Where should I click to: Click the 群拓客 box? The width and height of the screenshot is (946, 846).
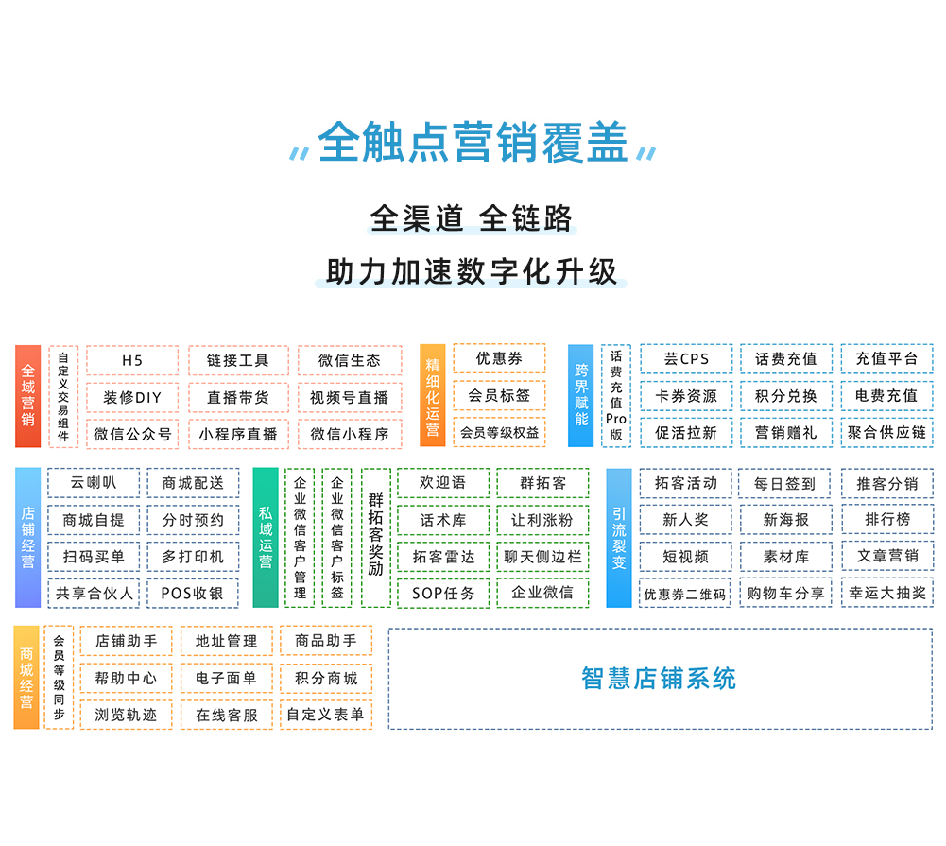pos(543,483)
